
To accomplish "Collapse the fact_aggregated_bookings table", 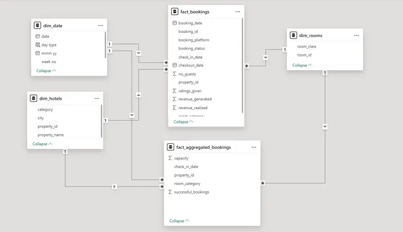I will pyautogui.click(x=179, y=221).
